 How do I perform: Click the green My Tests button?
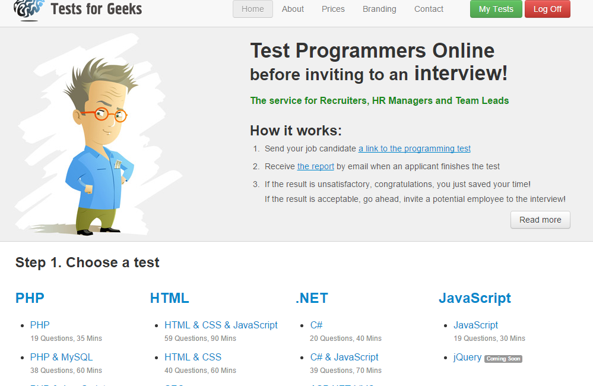496,9
